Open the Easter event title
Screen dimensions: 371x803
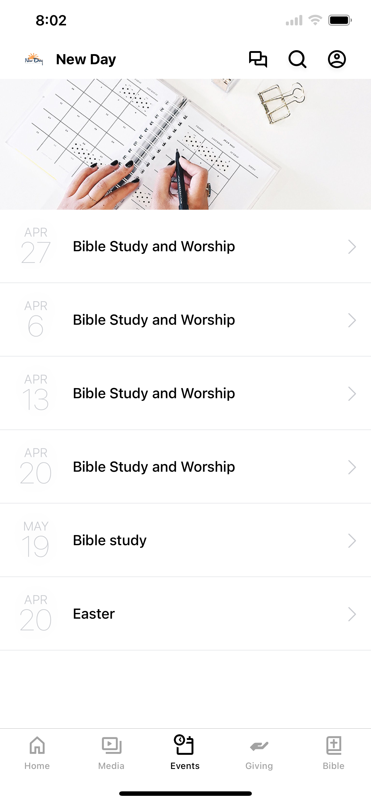pyautogui.click(x=93, y=614)
